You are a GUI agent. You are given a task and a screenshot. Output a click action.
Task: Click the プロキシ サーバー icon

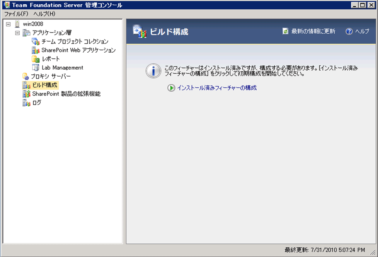26,76
